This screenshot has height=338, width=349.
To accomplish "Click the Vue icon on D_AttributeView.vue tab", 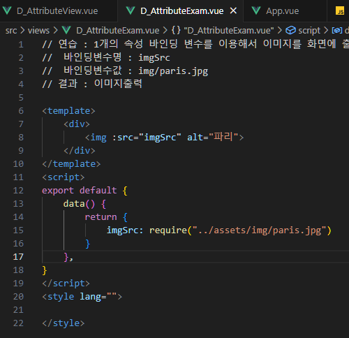I will pos(7,10).
